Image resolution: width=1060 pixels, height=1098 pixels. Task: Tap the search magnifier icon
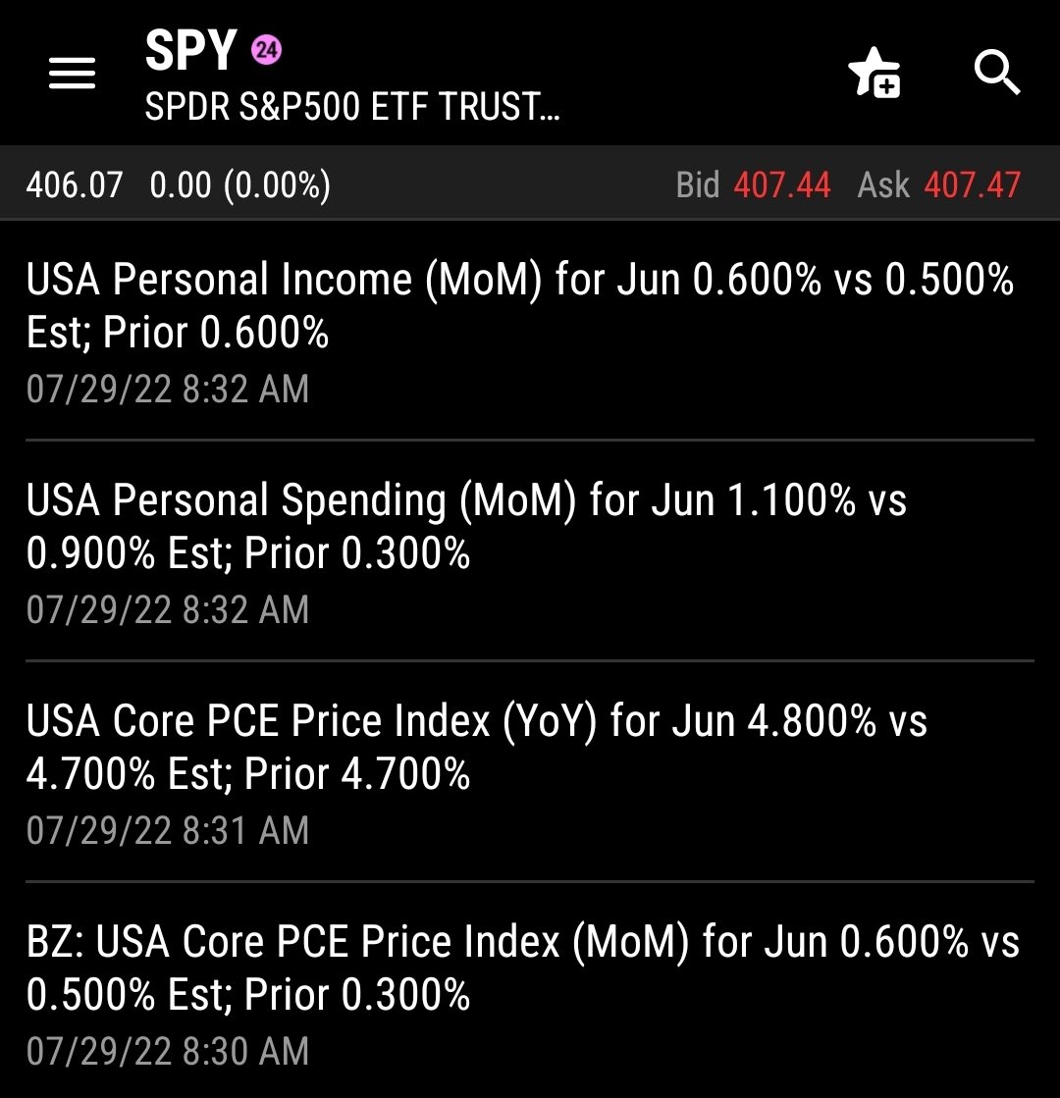(996, 73)
